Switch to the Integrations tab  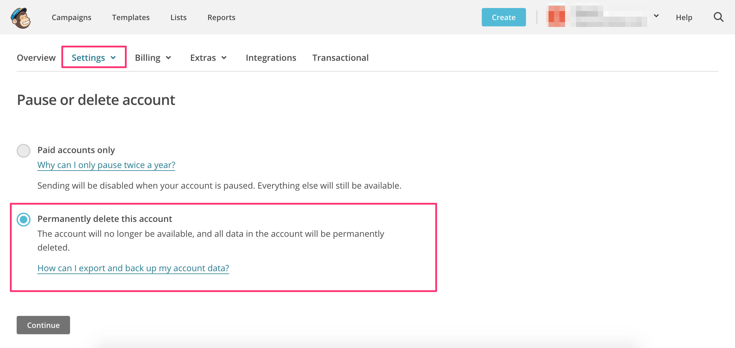point(271,58)
